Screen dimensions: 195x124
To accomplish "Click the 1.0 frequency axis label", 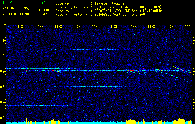I will click(3, 56).
